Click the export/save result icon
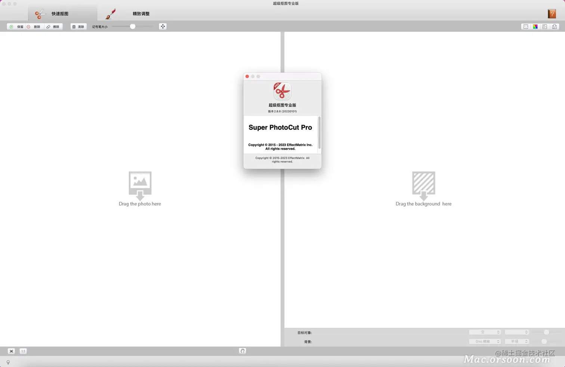The width and height of the screenshot is (565, 367). point(555,27)
